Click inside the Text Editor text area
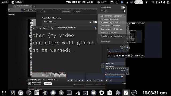The width and height of the screenshot is (171, 96). [x=66, y=51]
